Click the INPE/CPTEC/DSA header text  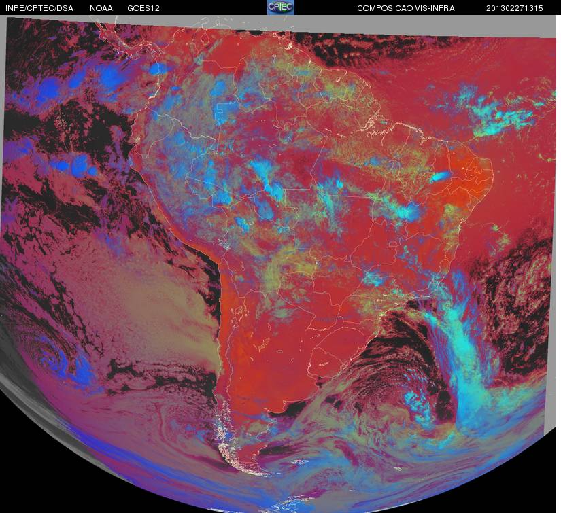(39, 8)
